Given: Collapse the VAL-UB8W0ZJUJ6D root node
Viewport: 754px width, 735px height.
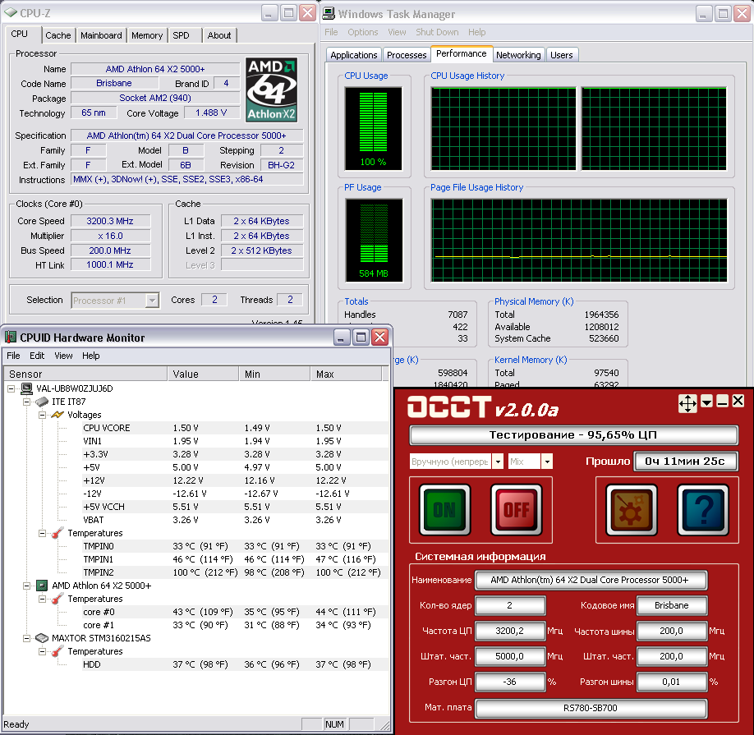Looking at the screenshot, I should 11,388.
